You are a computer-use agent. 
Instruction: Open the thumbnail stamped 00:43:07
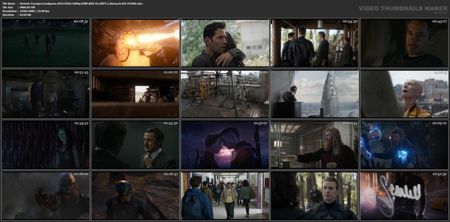(404, 43)
